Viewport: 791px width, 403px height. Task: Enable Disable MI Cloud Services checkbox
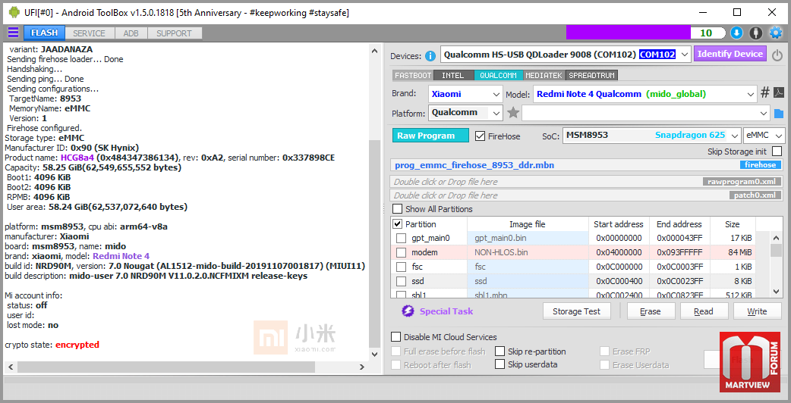[x=396, y=337]
